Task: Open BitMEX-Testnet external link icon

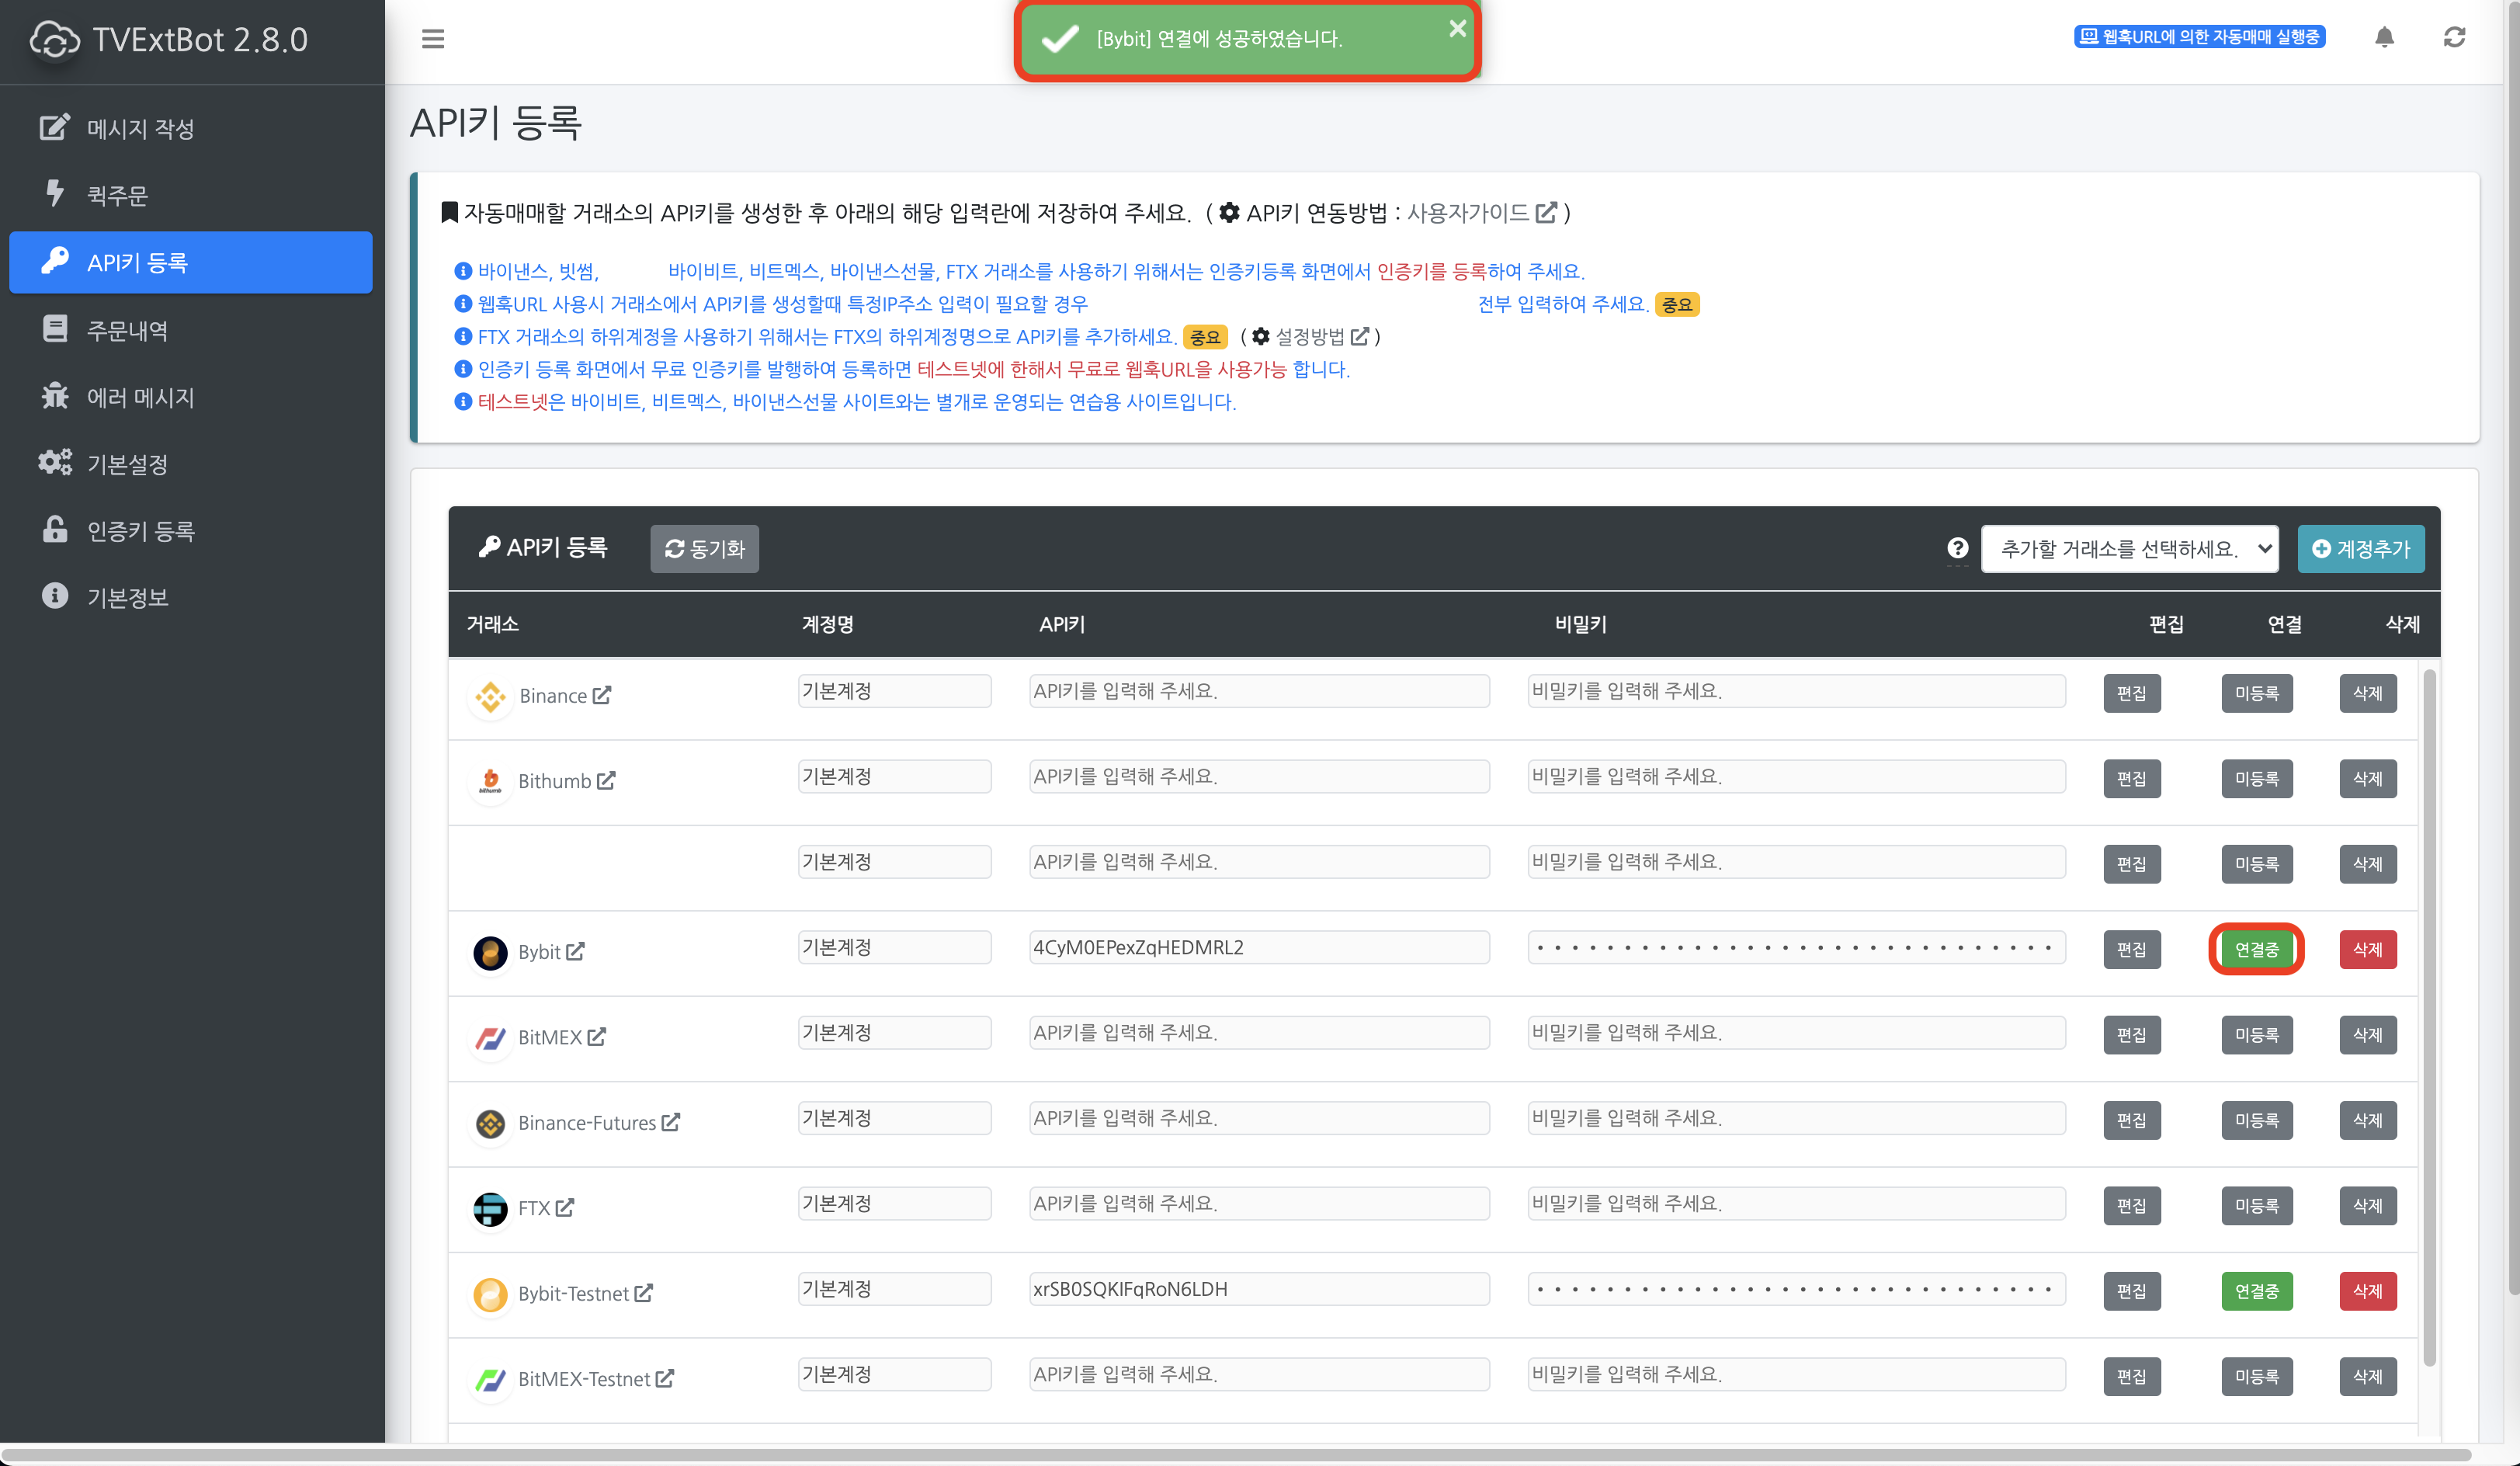Action: [x=665, y=1378]
